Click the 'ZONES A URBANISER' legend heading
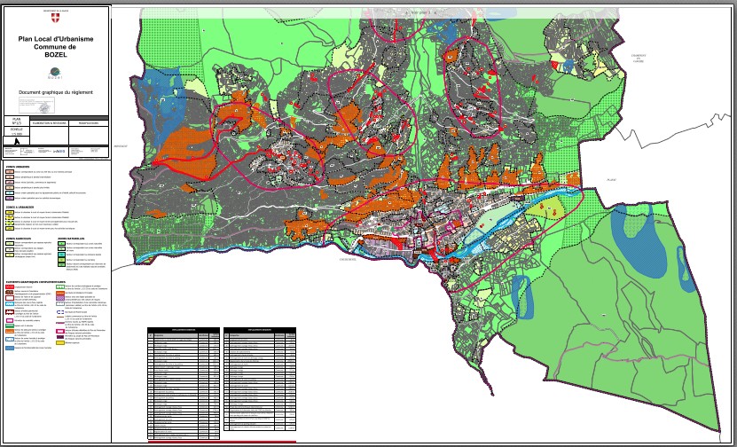Screen dimensions: 737x447 (20, 208)
